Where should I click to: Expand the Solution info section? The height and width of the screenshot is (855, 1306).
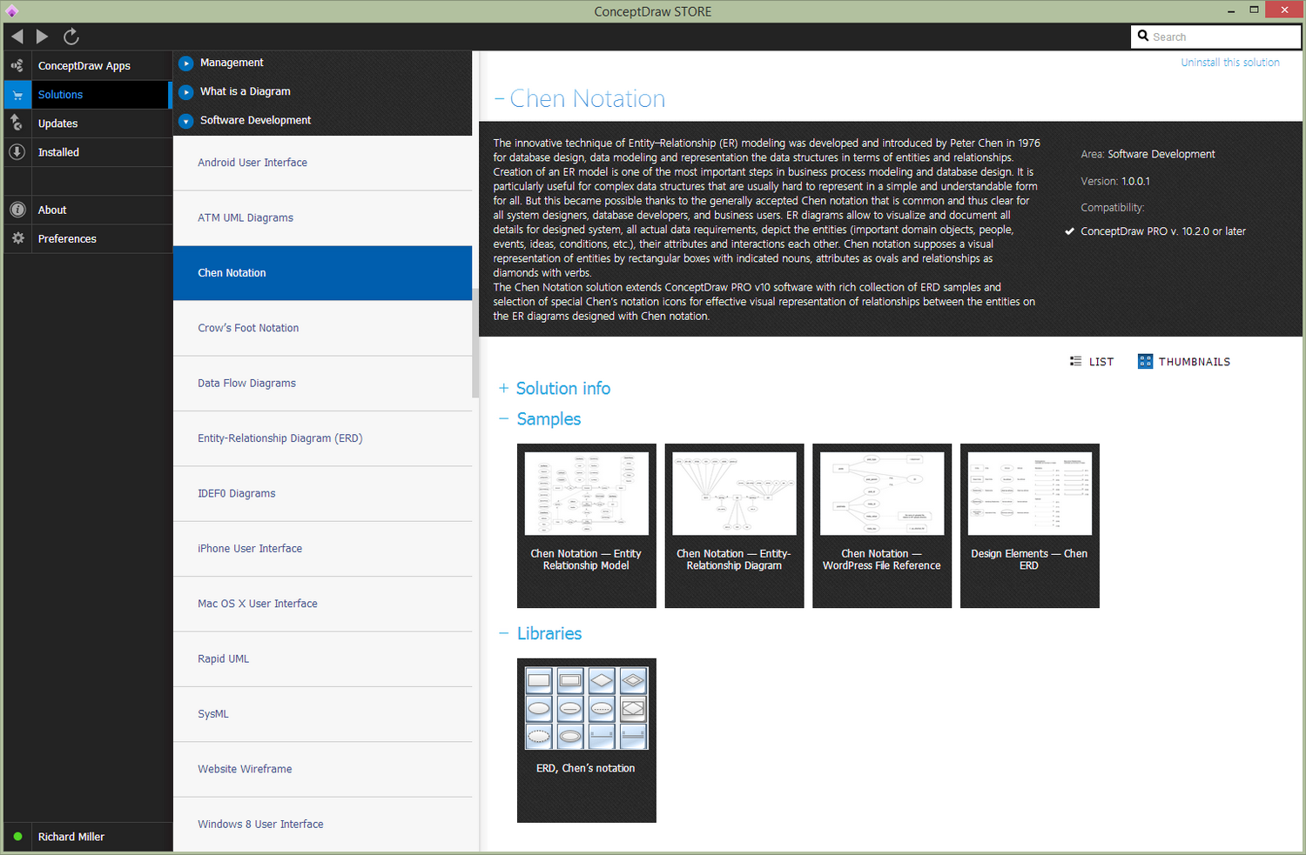pos(503,388)
